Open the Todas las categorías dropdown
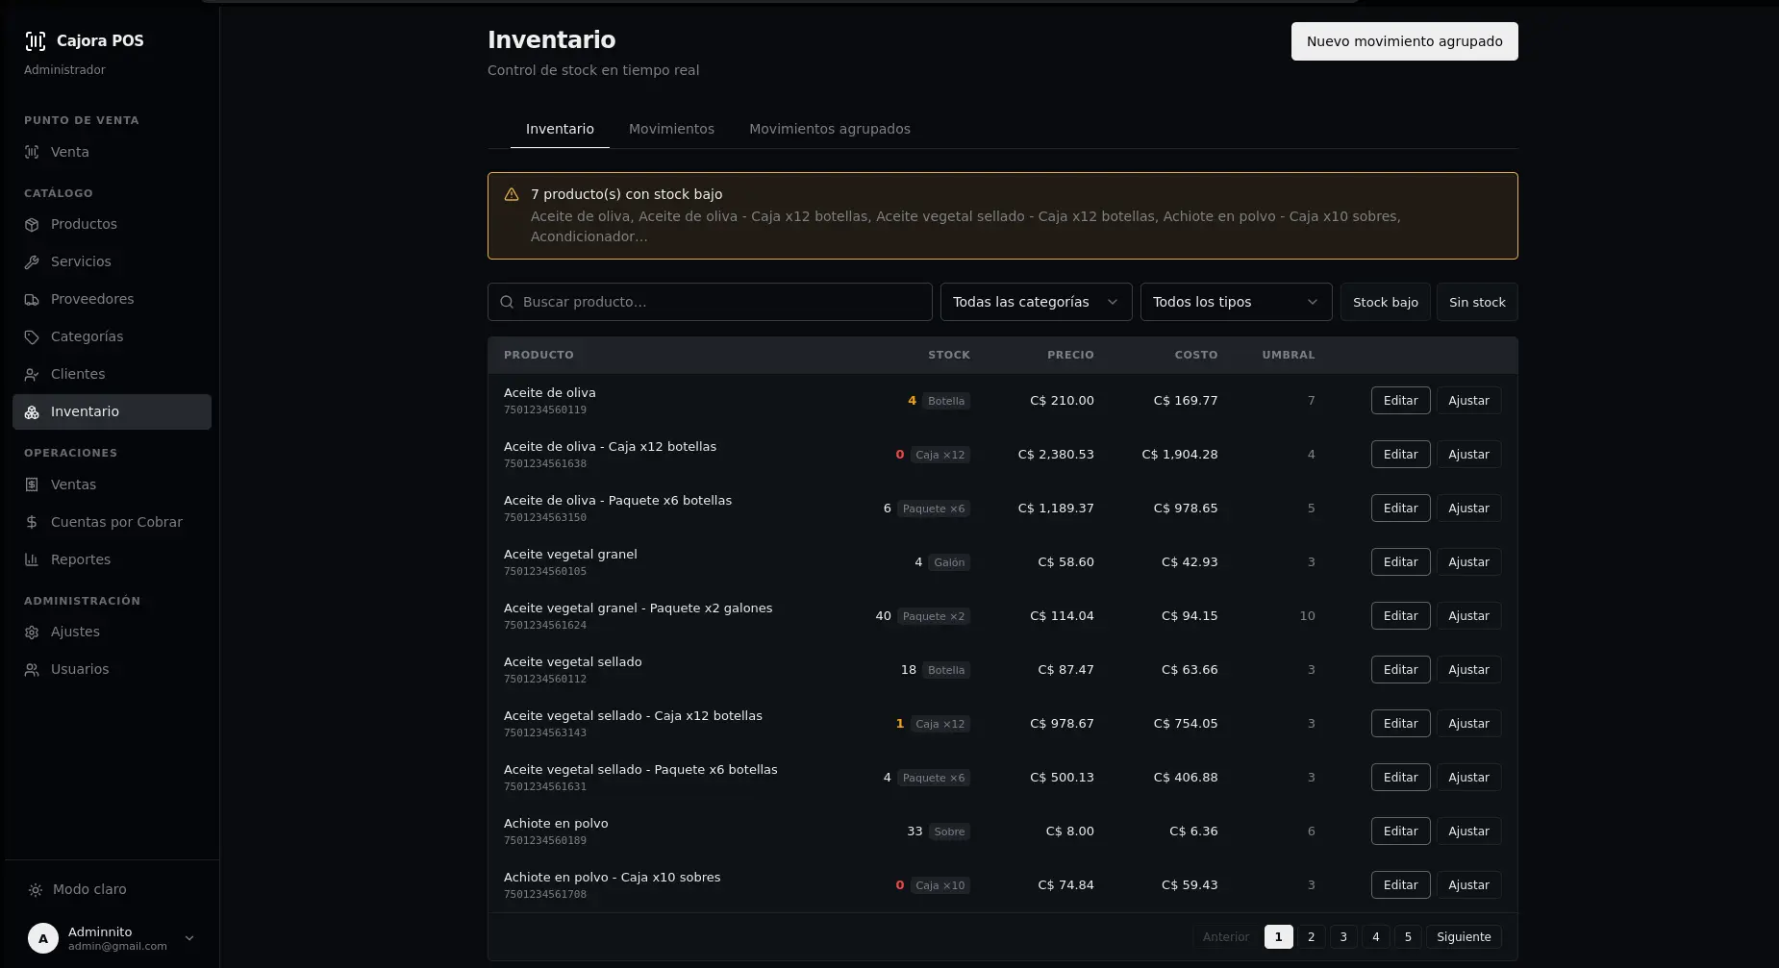The width and height of the screenshot is (1779, 968). [1037, 302]
